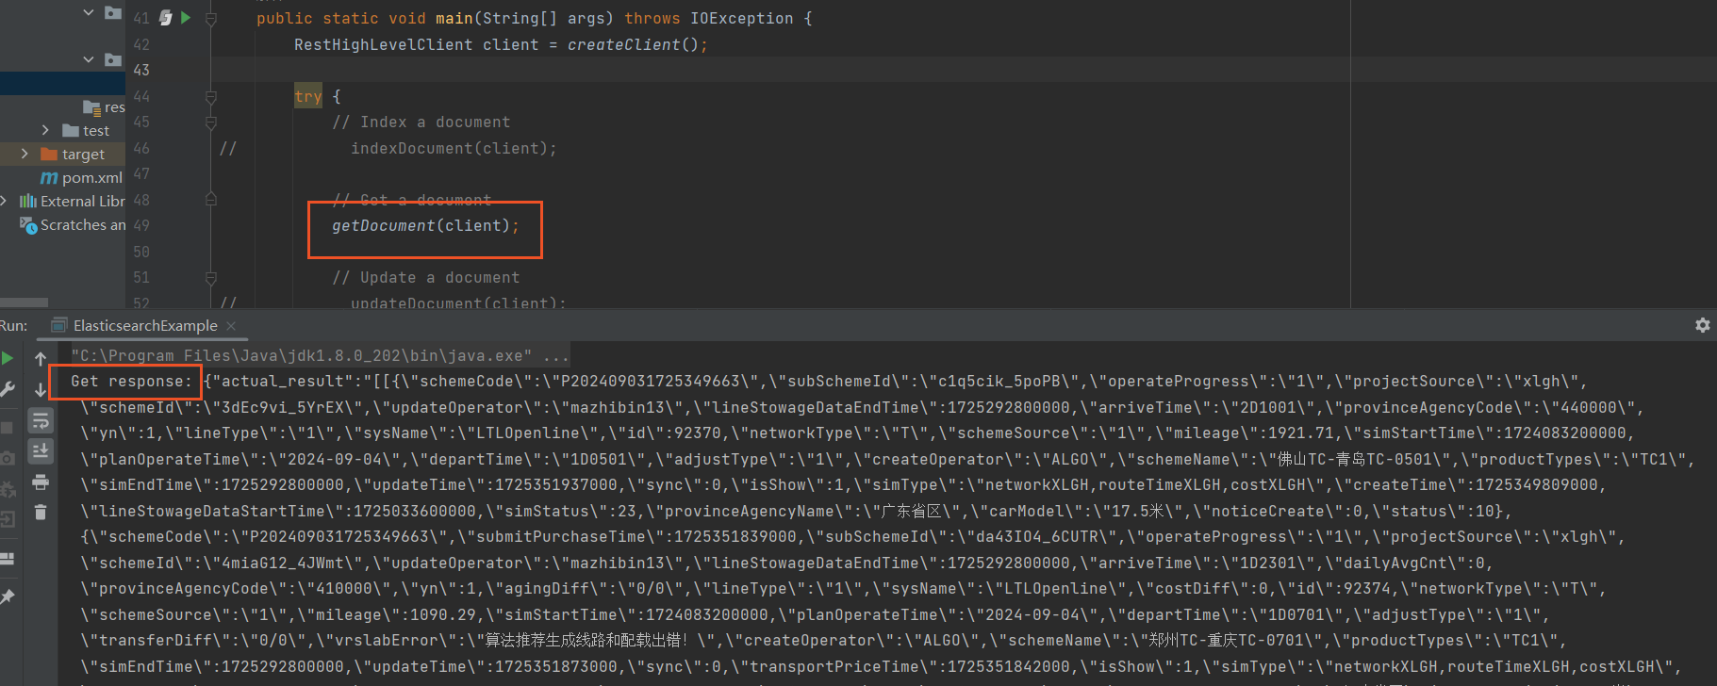Click RestHighLevelClient type on line 42
The height and width of the screenshot is (686, 1717).
click(x=384, y=44)
